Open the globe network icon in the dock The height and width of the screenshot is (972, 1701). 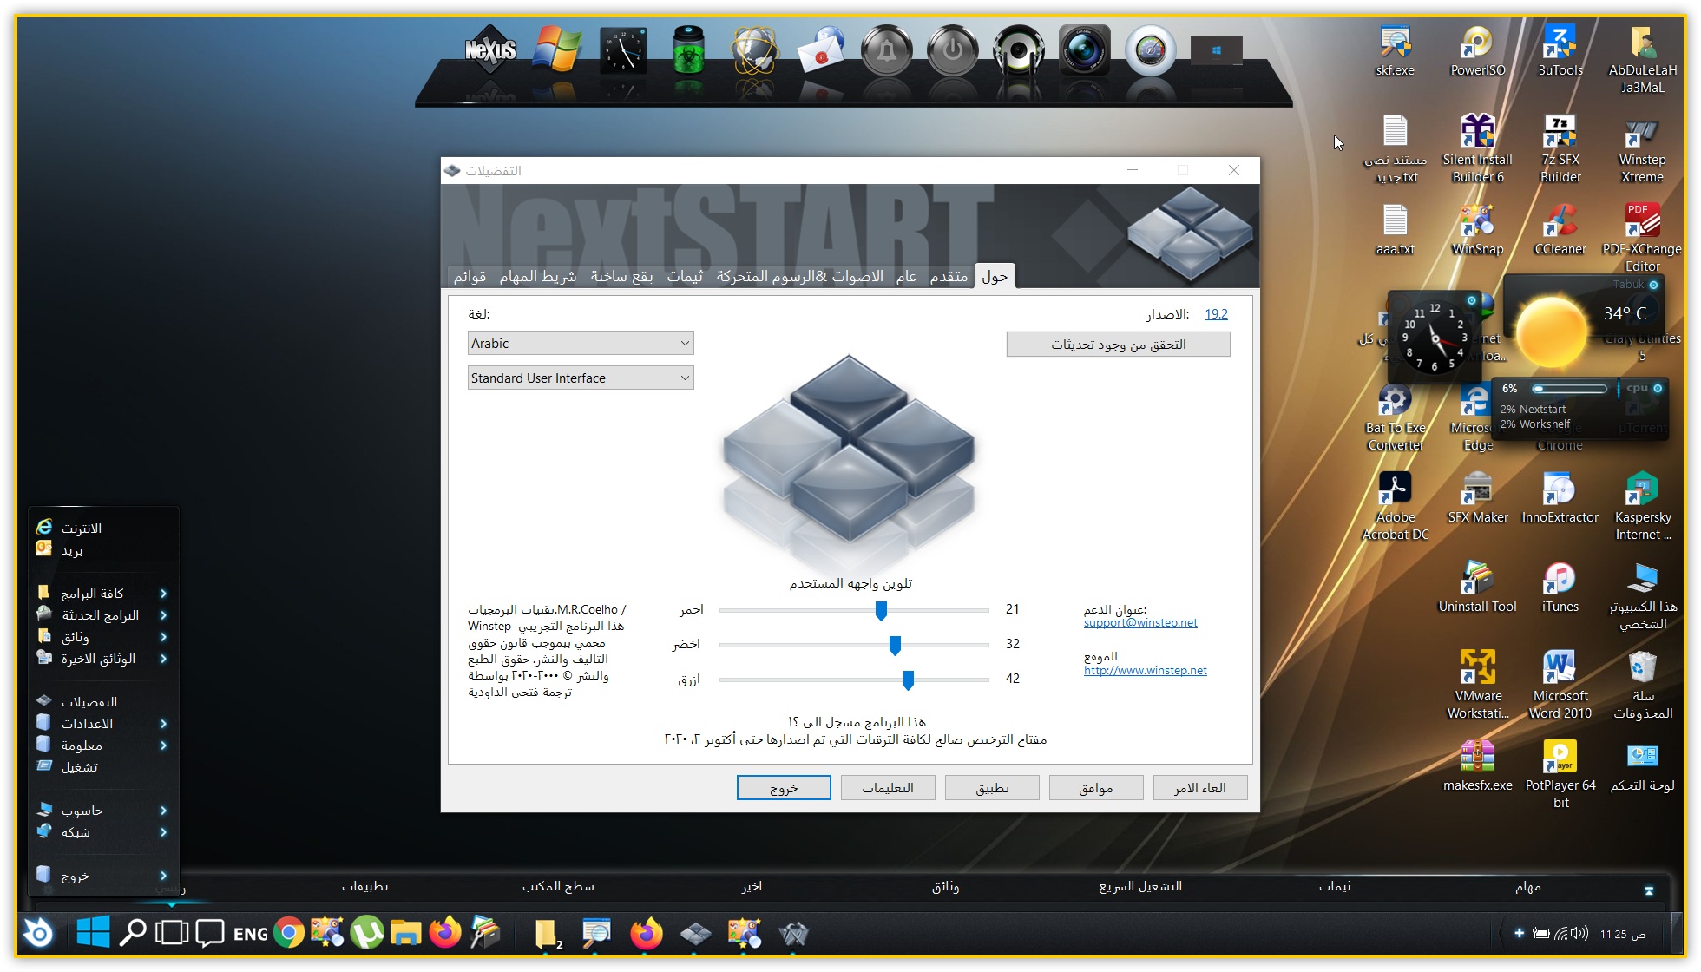[x=754, y=49]
